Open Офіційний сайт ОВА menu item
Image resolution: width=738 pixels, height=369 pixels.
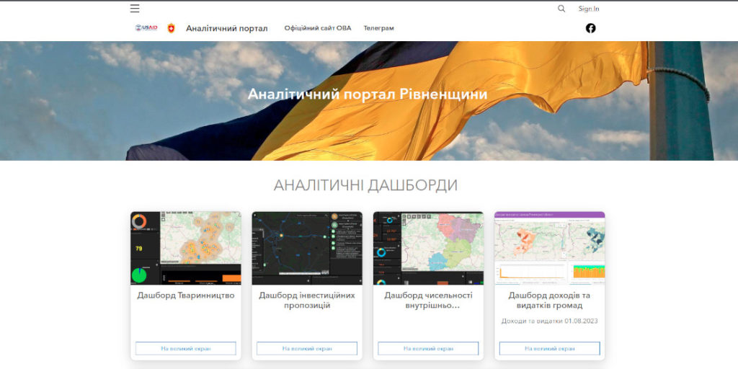click(318, 28)
